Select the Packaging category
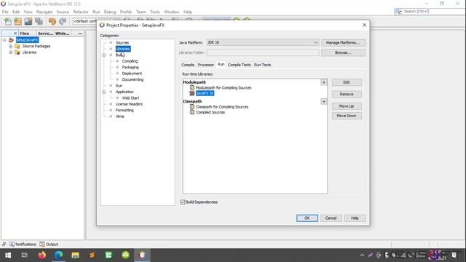Screen dimensions: 466x262 [x=130, y=68]
